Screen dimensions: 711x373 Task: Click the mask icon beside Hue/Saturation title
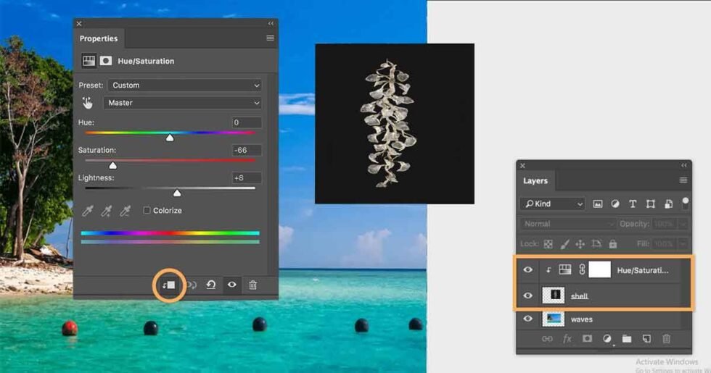[106, 61]
